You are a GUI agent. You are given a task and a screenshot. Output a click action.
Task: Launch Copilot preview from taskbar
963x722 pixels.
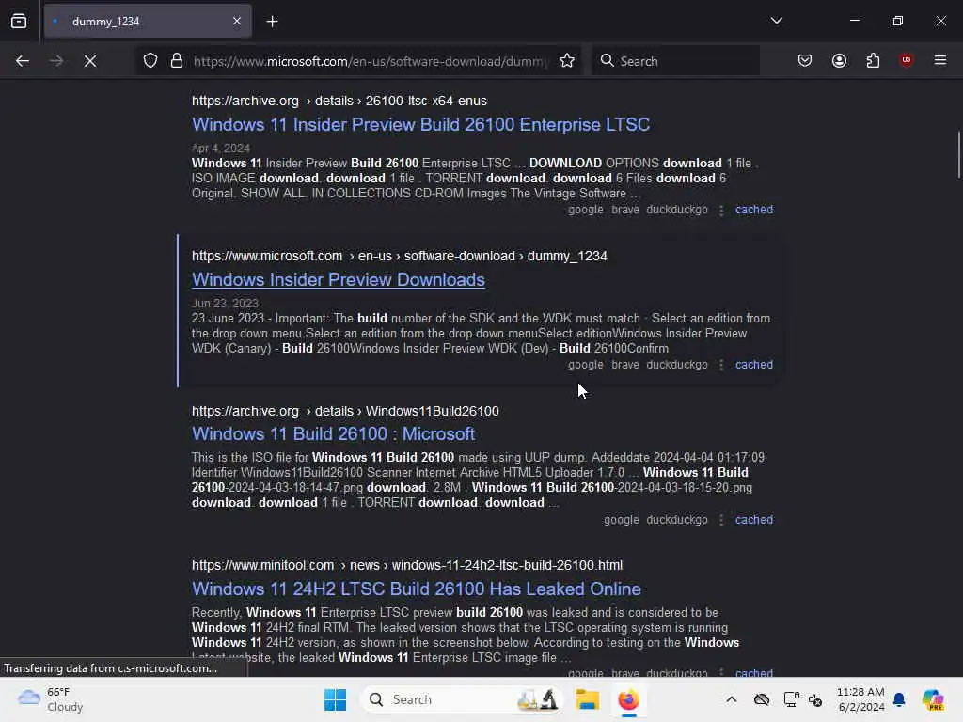[933, 699]
